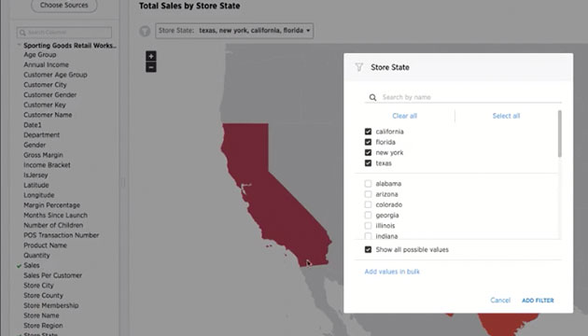Enable the alabama checkbox

368,183
